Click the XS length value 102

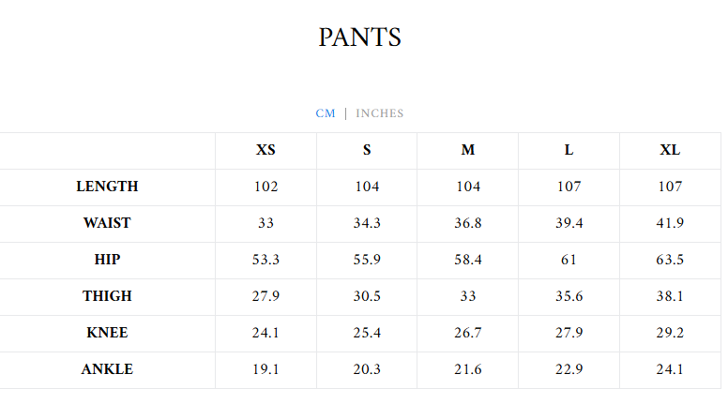tap(265, 187)
